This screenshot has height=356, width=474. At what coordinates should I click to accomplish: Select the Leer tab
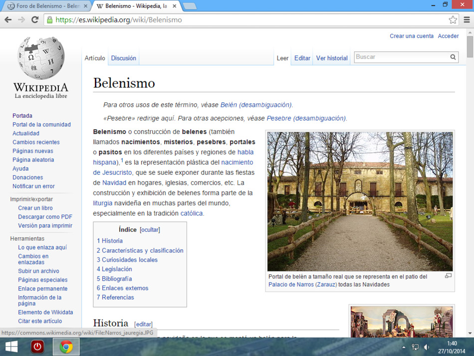(282, 58)
